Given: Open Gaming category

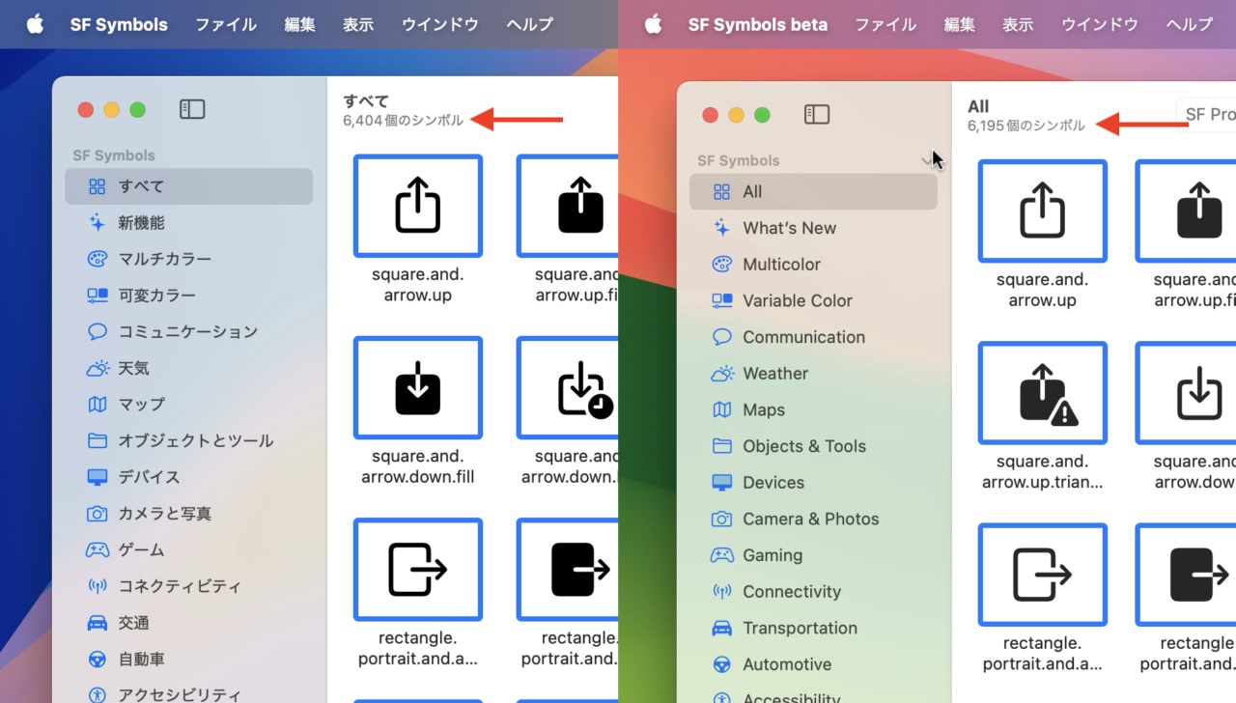Looking at the screenshot, I should (x=813, y=555).
